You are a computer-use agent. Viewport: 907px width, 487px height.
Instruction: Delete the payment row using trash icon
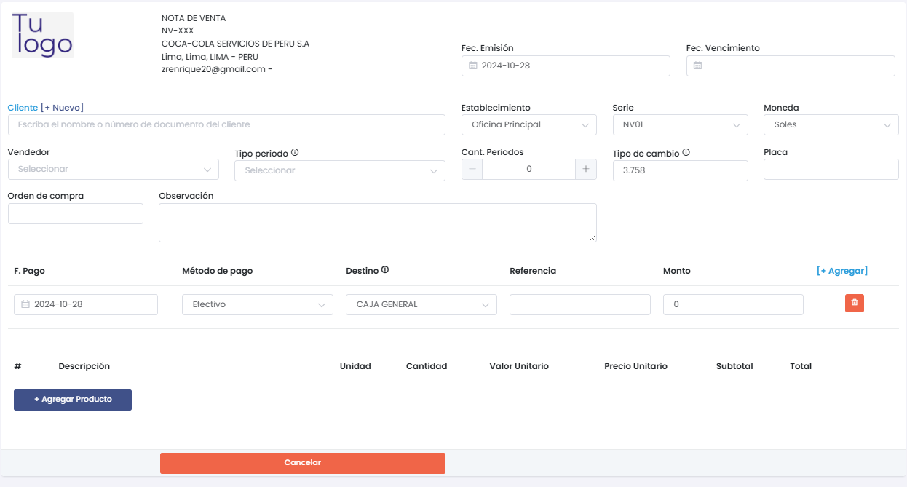[854, 303]
